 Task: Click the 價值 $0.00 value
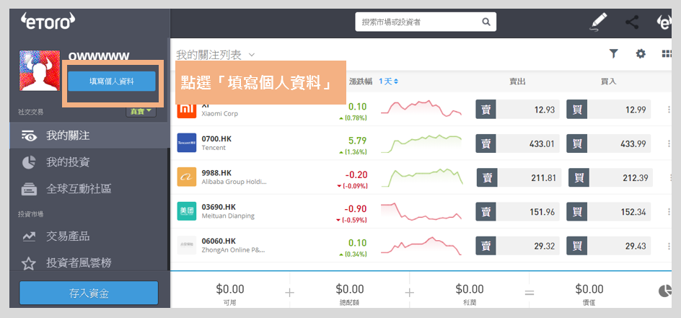[589, 293]
